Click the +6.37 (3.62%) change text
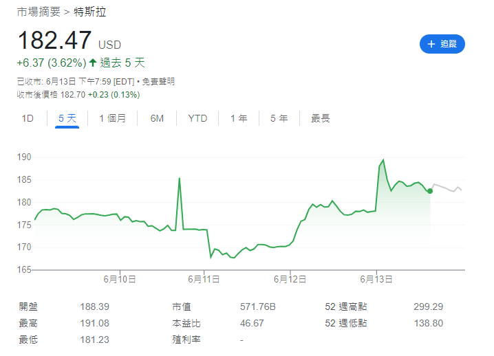The image size is (494, 356). tap(52, 63)
